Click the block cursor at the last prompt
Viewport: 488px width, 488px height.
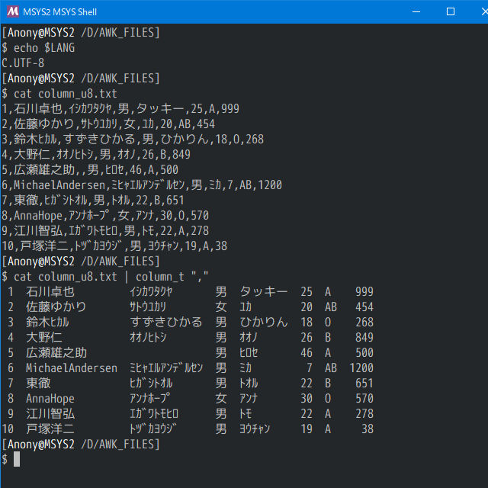[x=17, y=459]
